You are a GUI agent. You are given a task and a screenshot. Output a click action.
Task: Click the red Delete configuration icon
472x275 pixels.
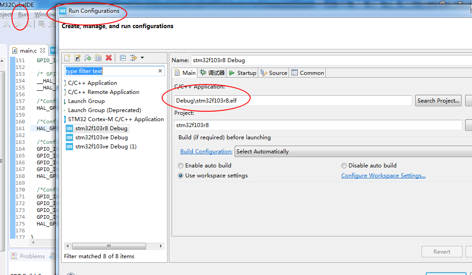pyautogui.click(x=108, y=58)
